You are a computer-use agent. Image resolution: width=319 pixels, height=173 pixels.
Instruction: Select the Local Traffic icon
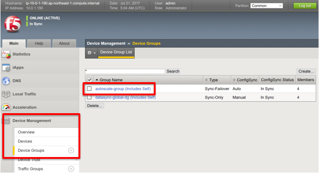6,94
